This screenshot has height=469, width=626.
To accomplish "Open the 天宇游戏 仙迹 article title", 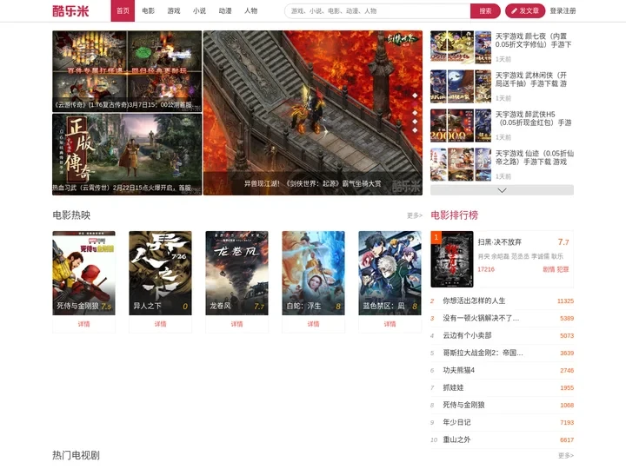I will coord(535,157).
